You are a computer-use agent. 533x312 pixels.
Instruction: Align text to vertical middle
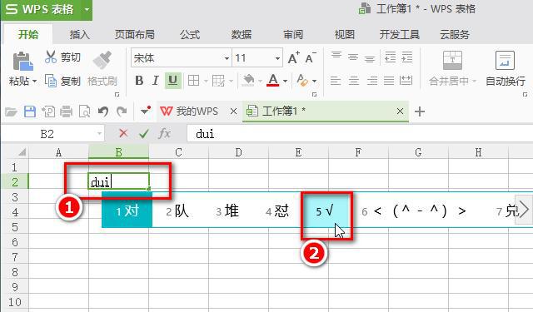(x=353, y=57)
